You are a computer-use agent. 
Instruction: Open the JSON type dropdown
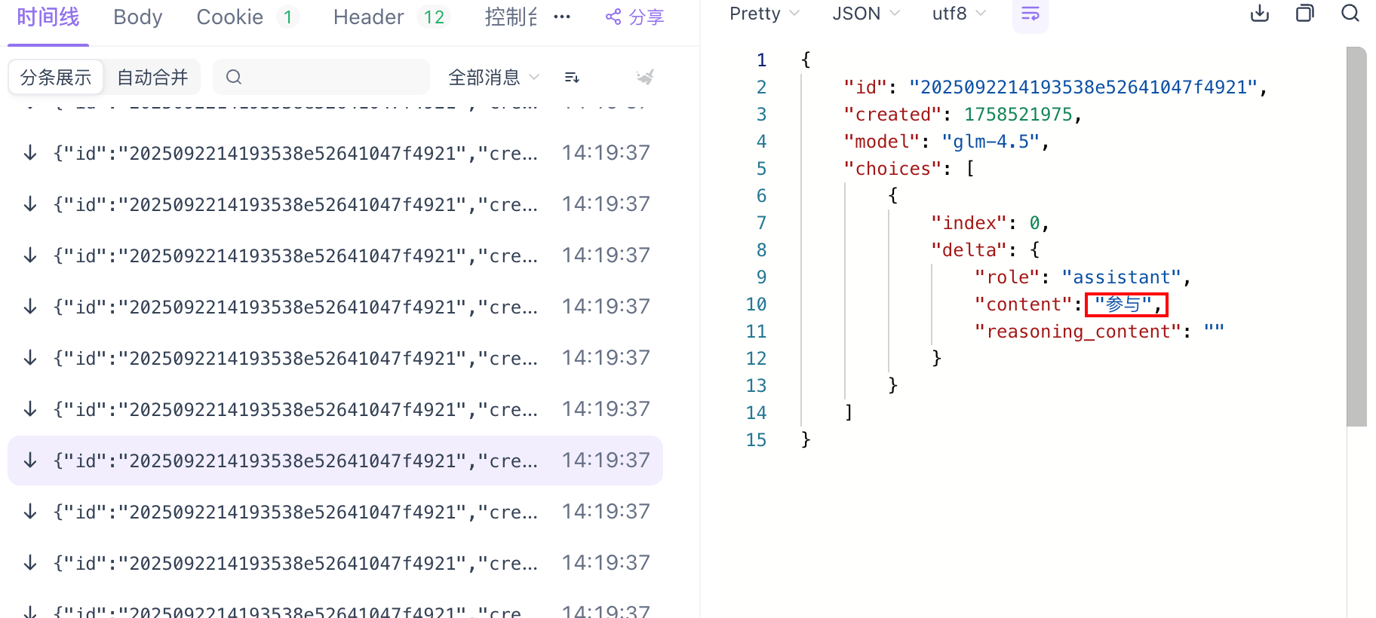(865, 14)
